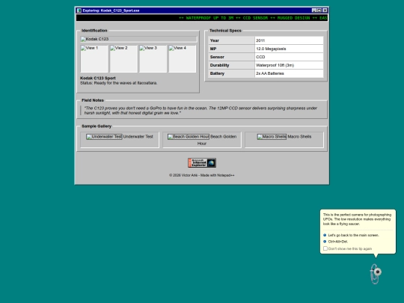Image resolution: width=404 pixels, height=303 pixels.
Task: Click the Clippy tip about photographing UFOs
Action: tap(357, 219)
